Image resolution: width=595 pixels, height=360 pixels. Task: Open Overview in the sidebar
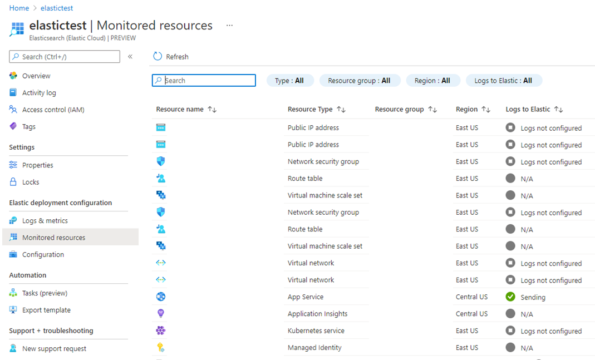click(36, 76)
